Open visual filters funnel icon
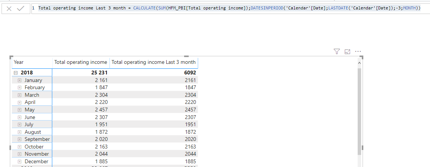The image size is (430, 167). [x=337, y=51]
